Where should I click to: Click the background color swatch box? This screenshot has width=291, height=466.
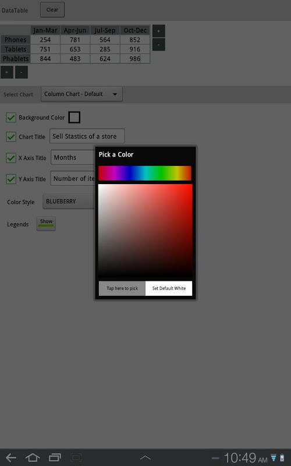(x=74, y=118)
